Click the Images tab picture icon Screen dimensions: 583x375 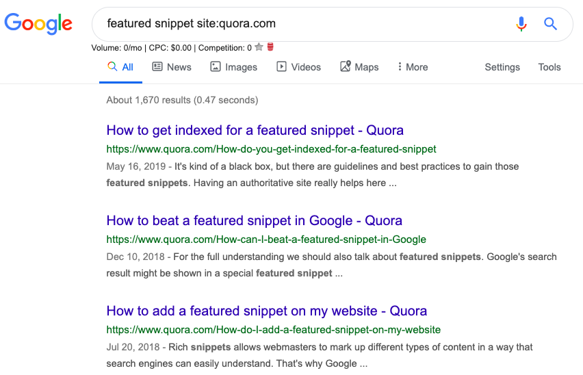coord(216,66)
